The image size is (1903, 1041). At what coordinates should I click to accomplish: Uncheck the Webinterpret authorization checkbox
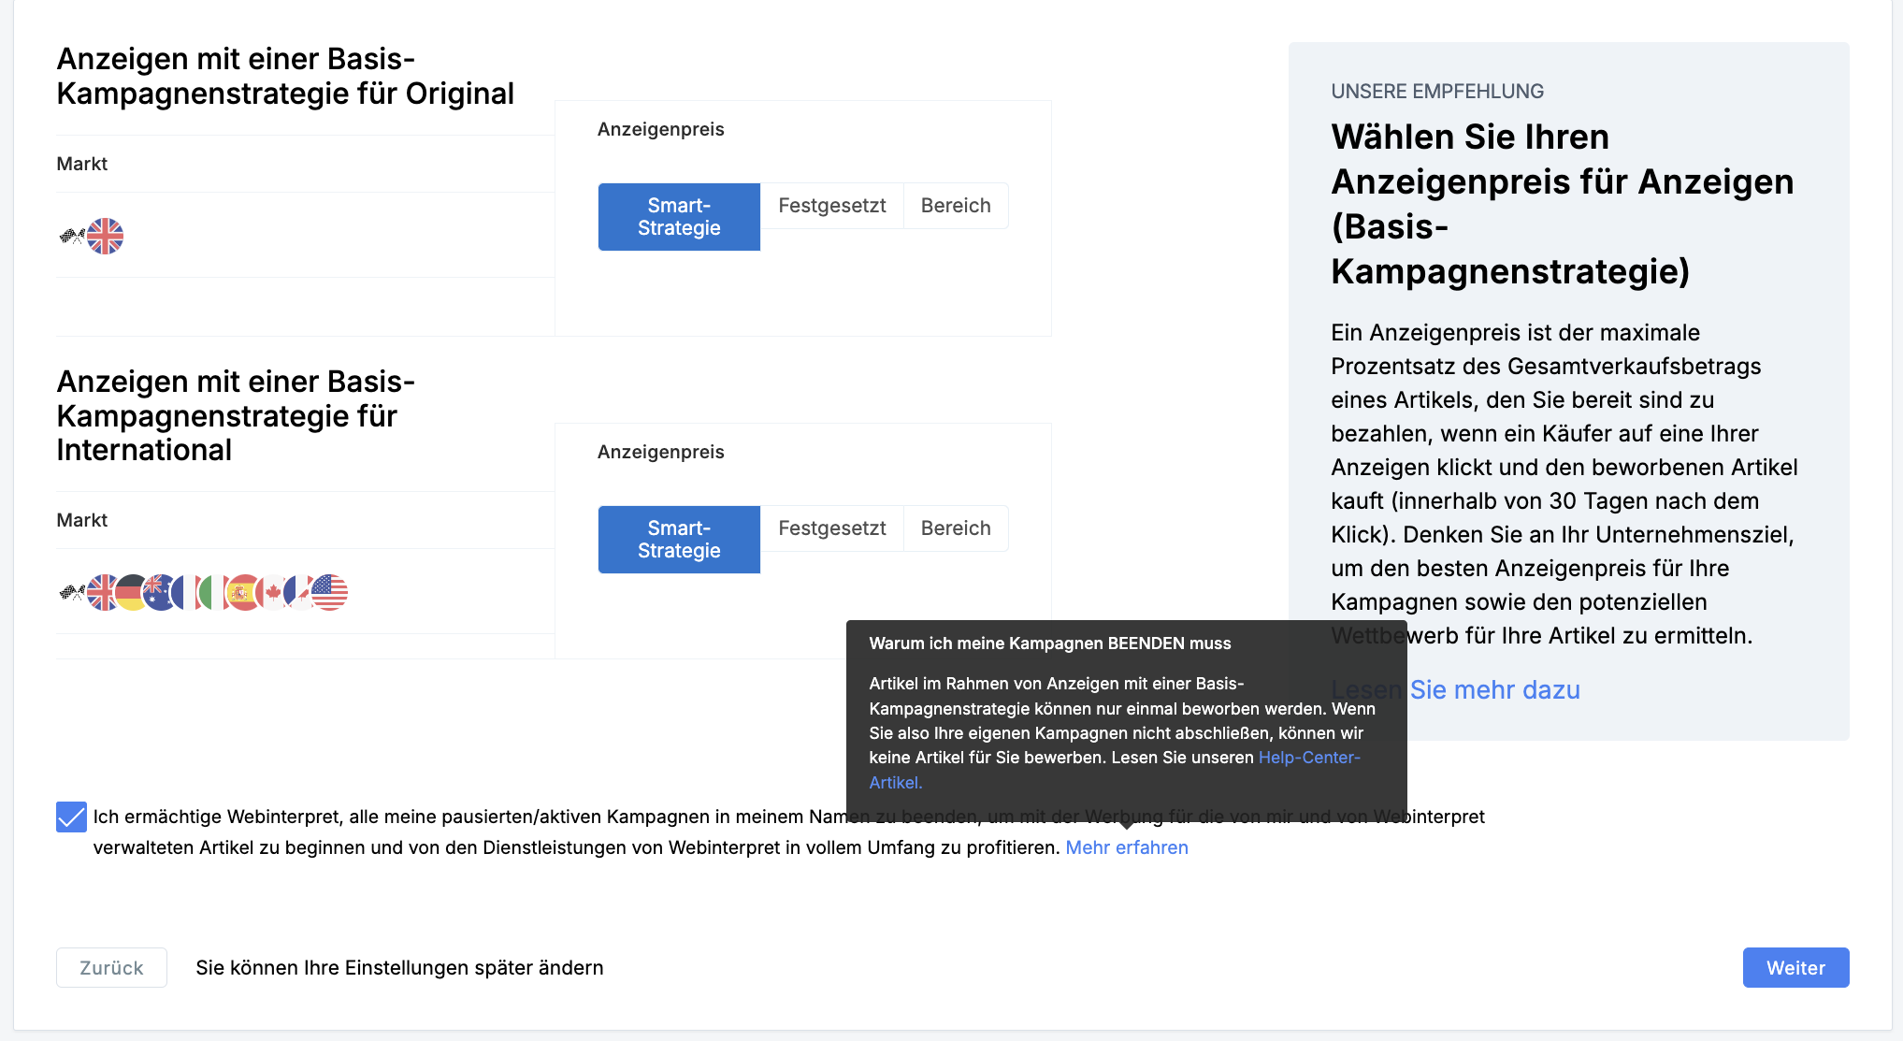71,817
